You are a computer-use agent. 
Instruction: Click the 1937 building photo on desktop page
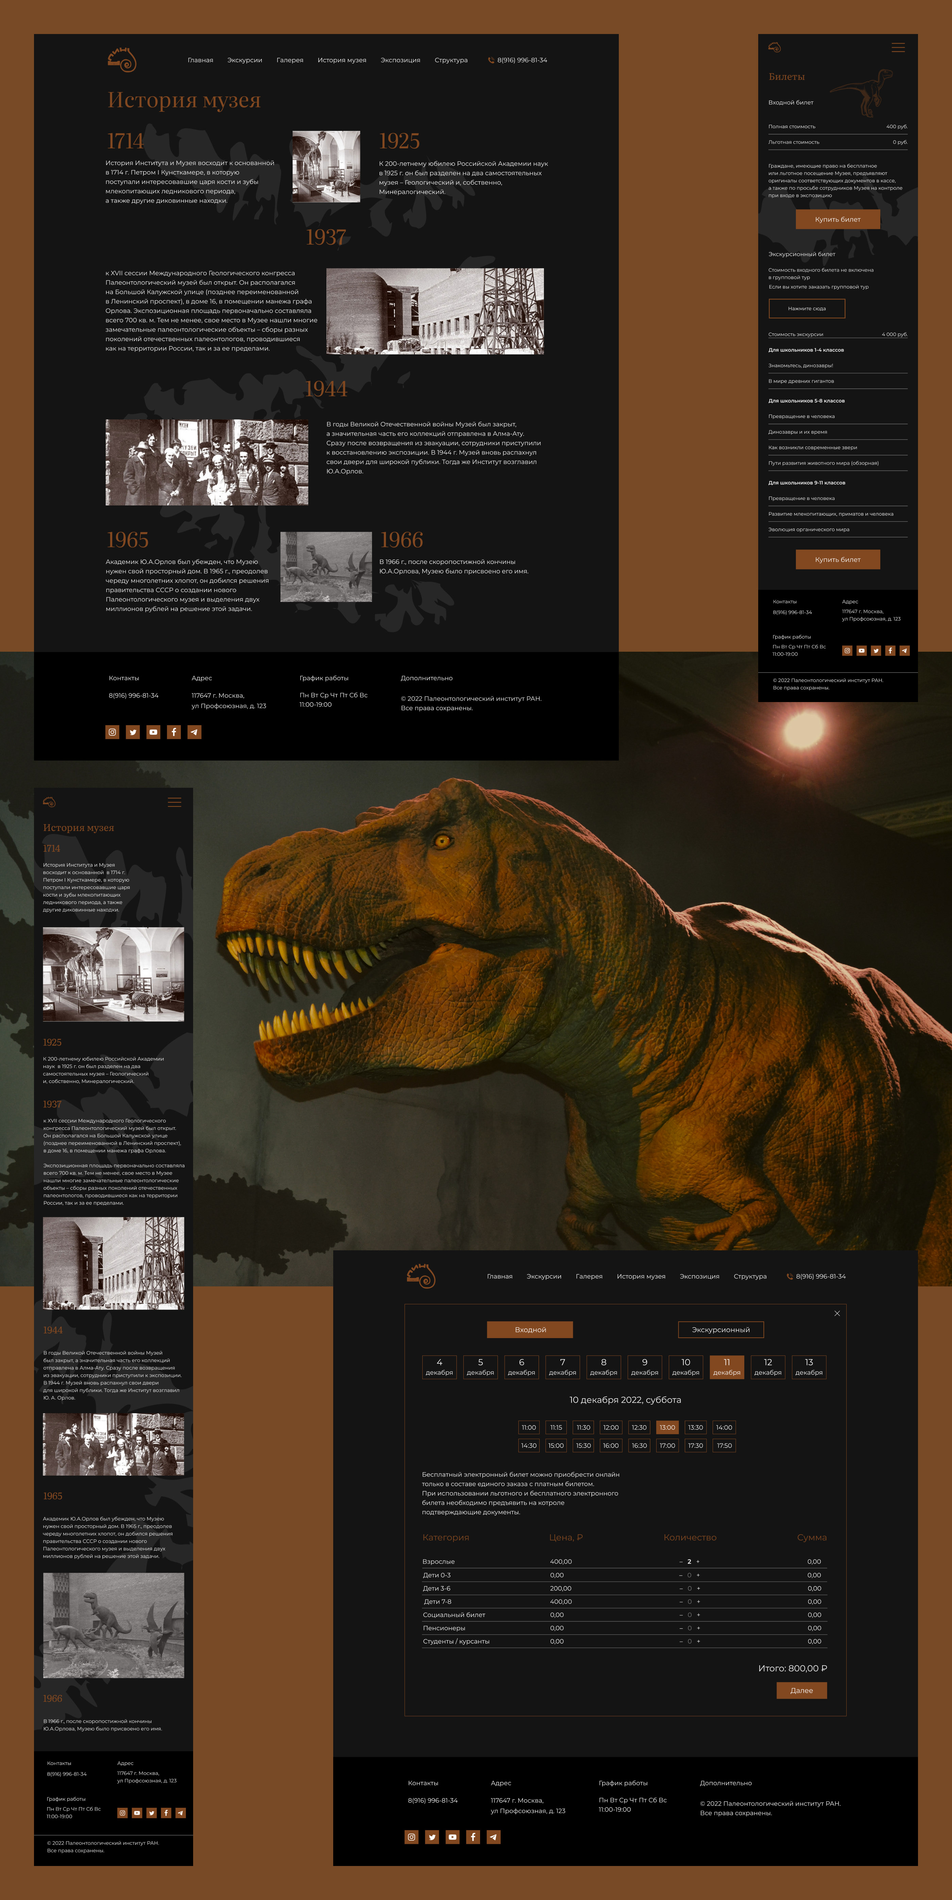(x=435, y=311)
